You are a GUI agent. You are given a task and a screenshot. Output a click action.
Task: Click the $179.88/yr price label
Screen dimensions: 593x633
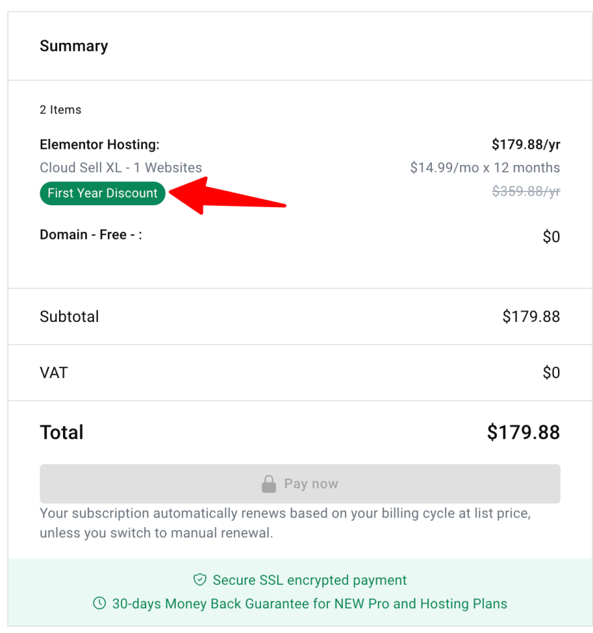pyautogui.click(x=527, y=143)
